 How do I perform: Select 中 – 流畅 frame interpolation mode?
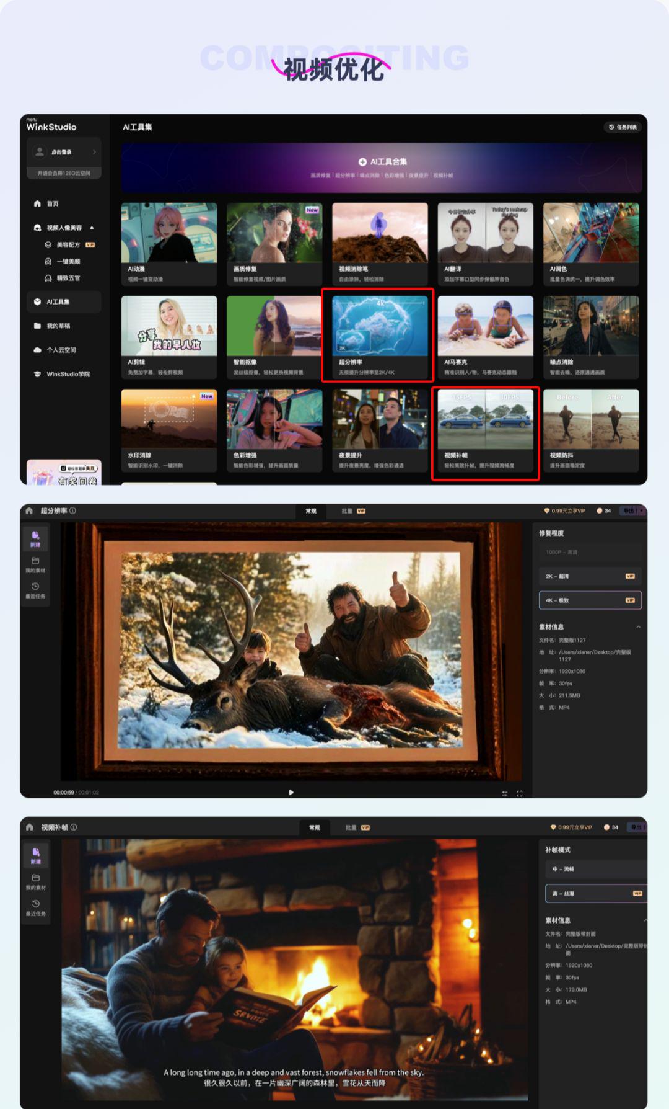pyautogui.click(x=595, y=869)
